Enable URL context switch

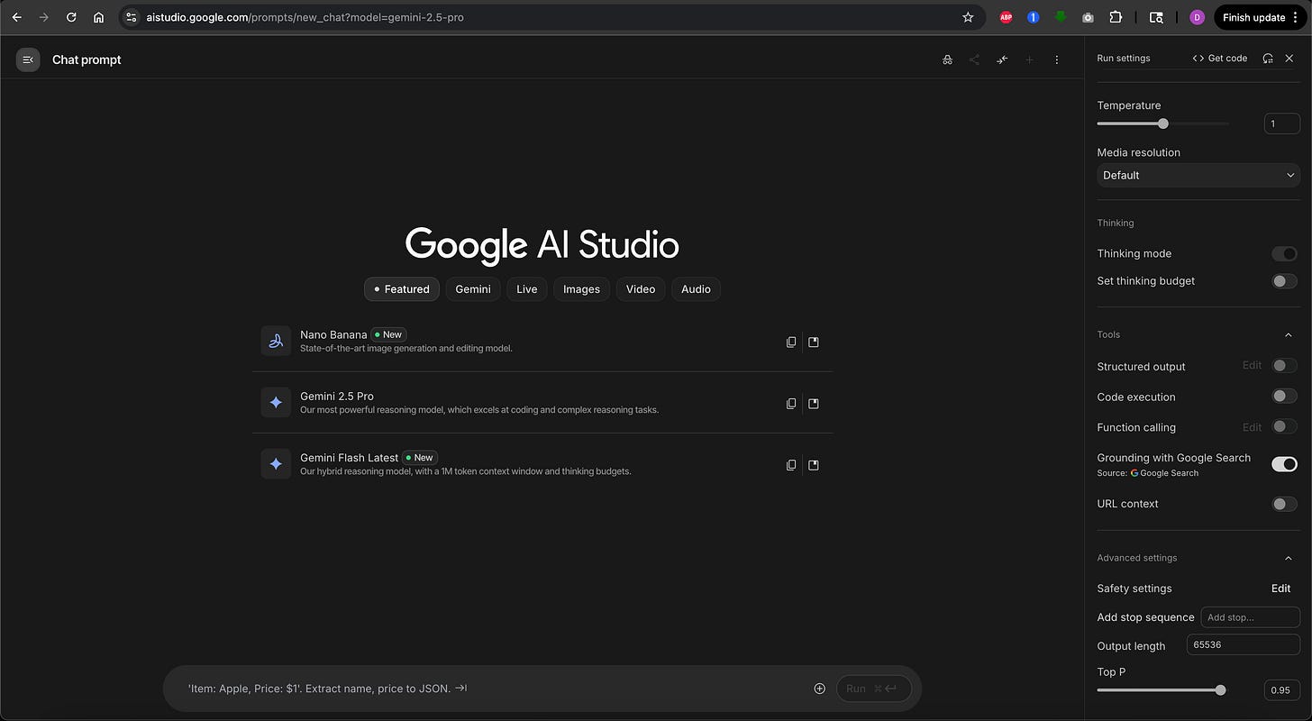[x=1284, y=504]
